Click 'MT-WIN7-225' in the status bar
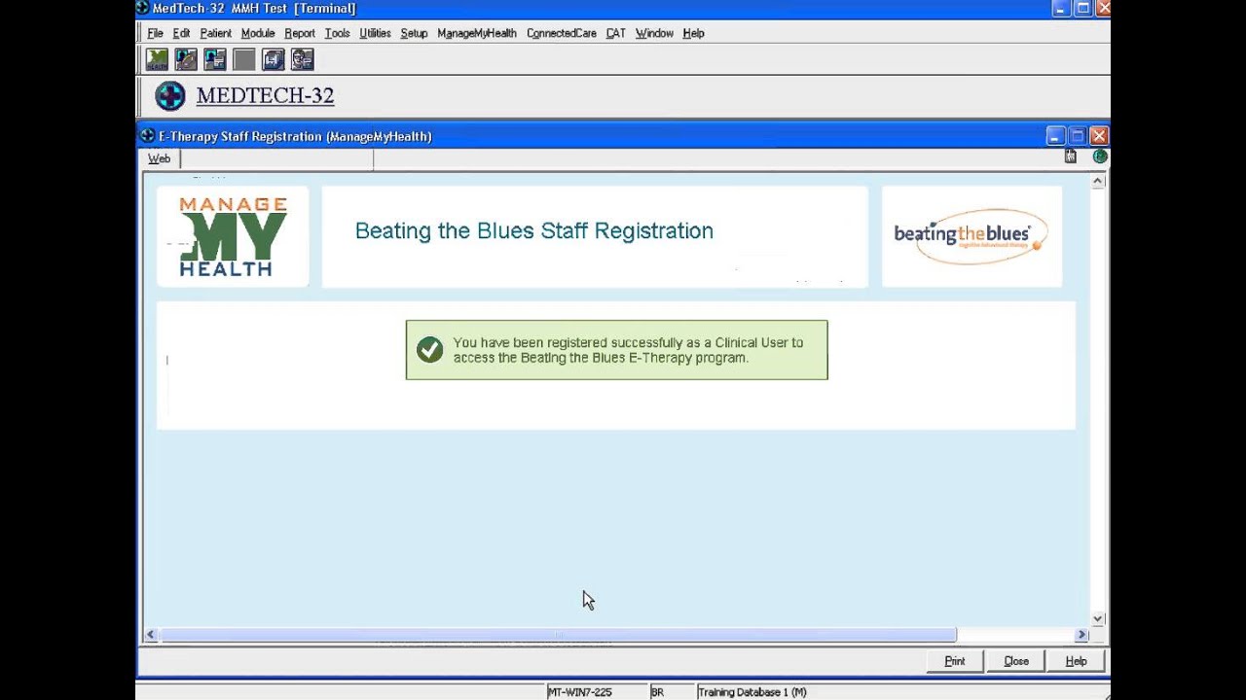Image resolution: width=1246 pixels, height=700 pixels. point(579,692)
